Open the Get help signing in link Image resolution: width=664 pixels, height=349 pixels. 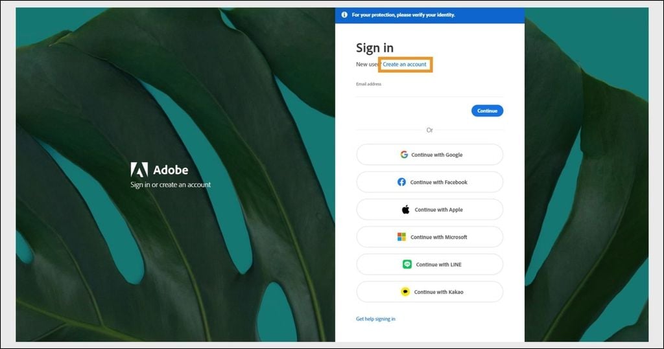(x=375, y=319)
